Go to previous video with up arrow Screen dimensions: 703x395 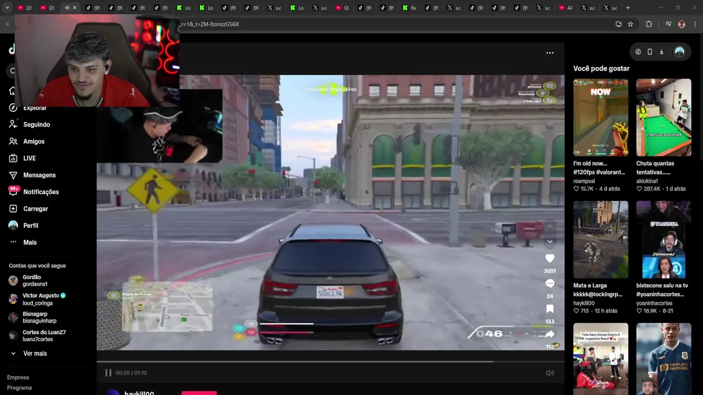550,227
